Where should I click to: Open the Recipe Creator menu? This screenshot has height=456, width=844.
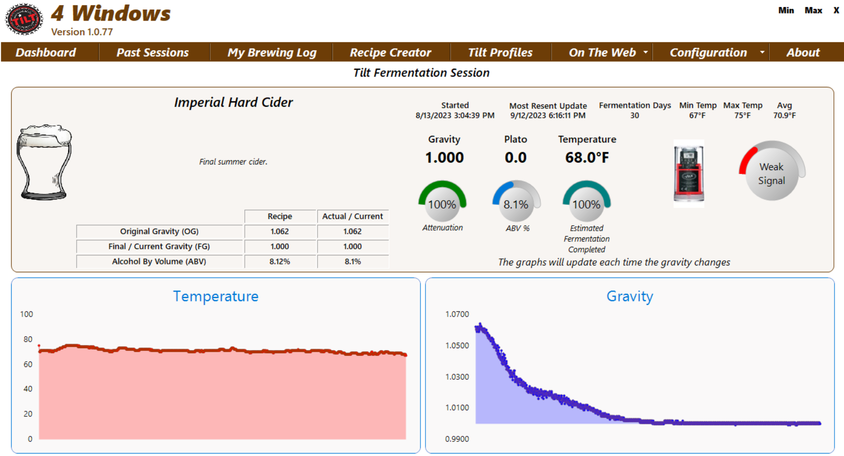(390, 52)
